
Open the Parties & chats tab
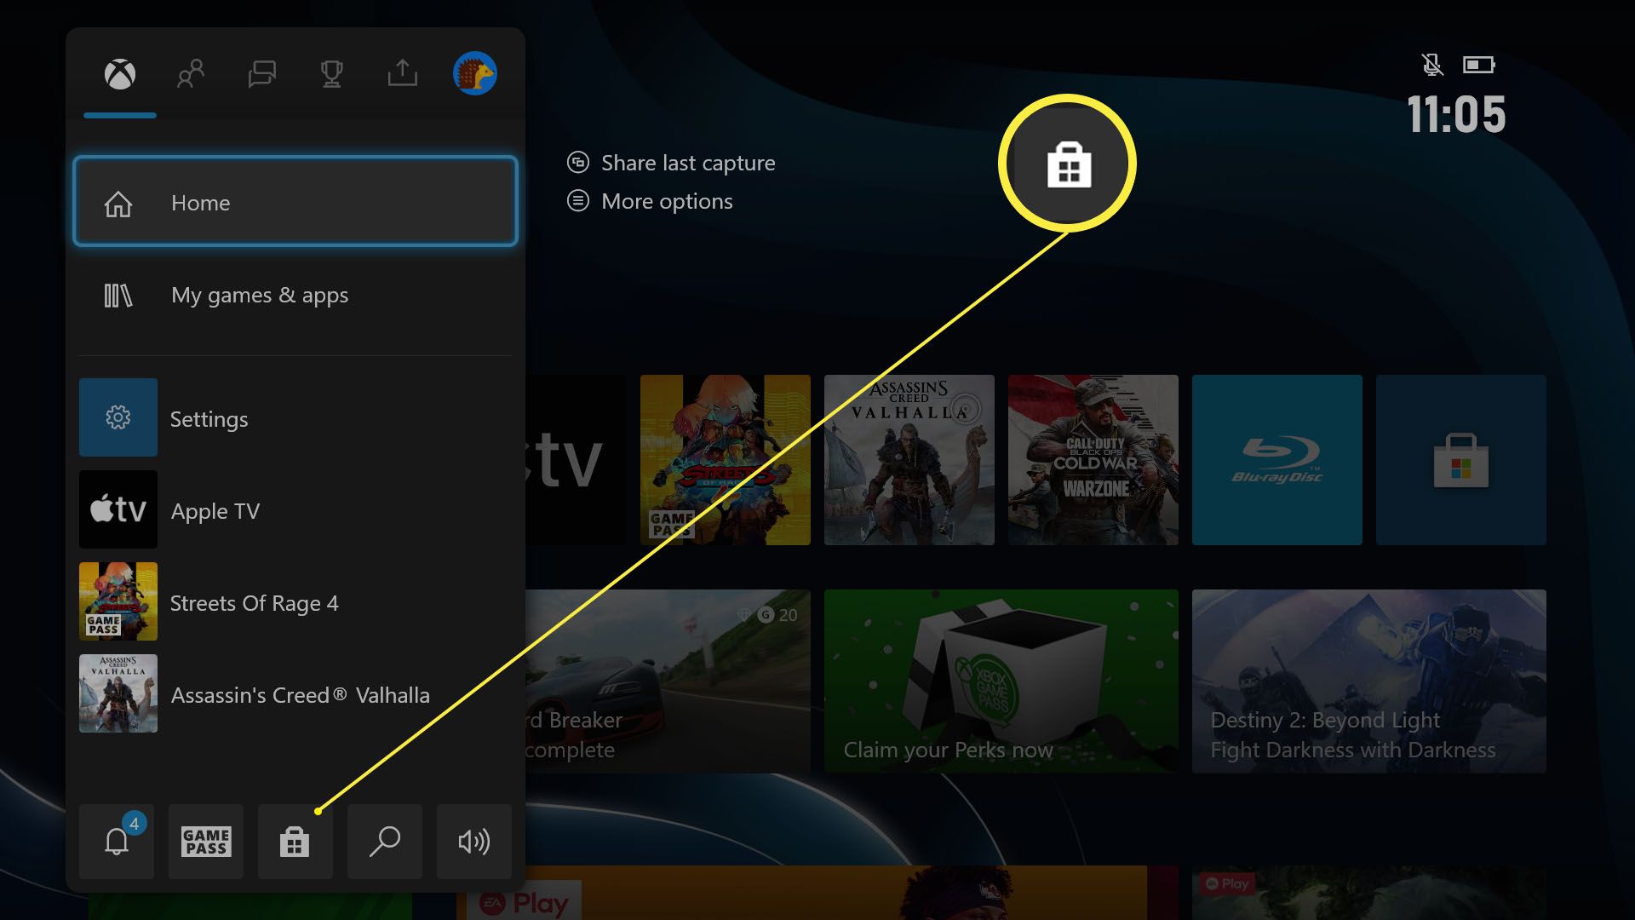[x=261, y=74]
